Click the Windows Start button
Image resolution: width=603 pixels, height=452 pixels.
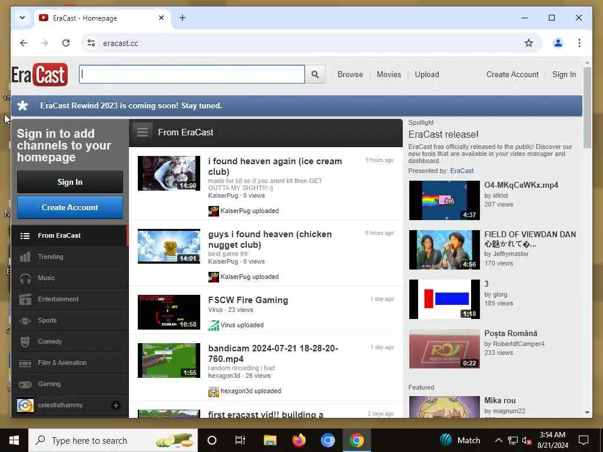14,440
